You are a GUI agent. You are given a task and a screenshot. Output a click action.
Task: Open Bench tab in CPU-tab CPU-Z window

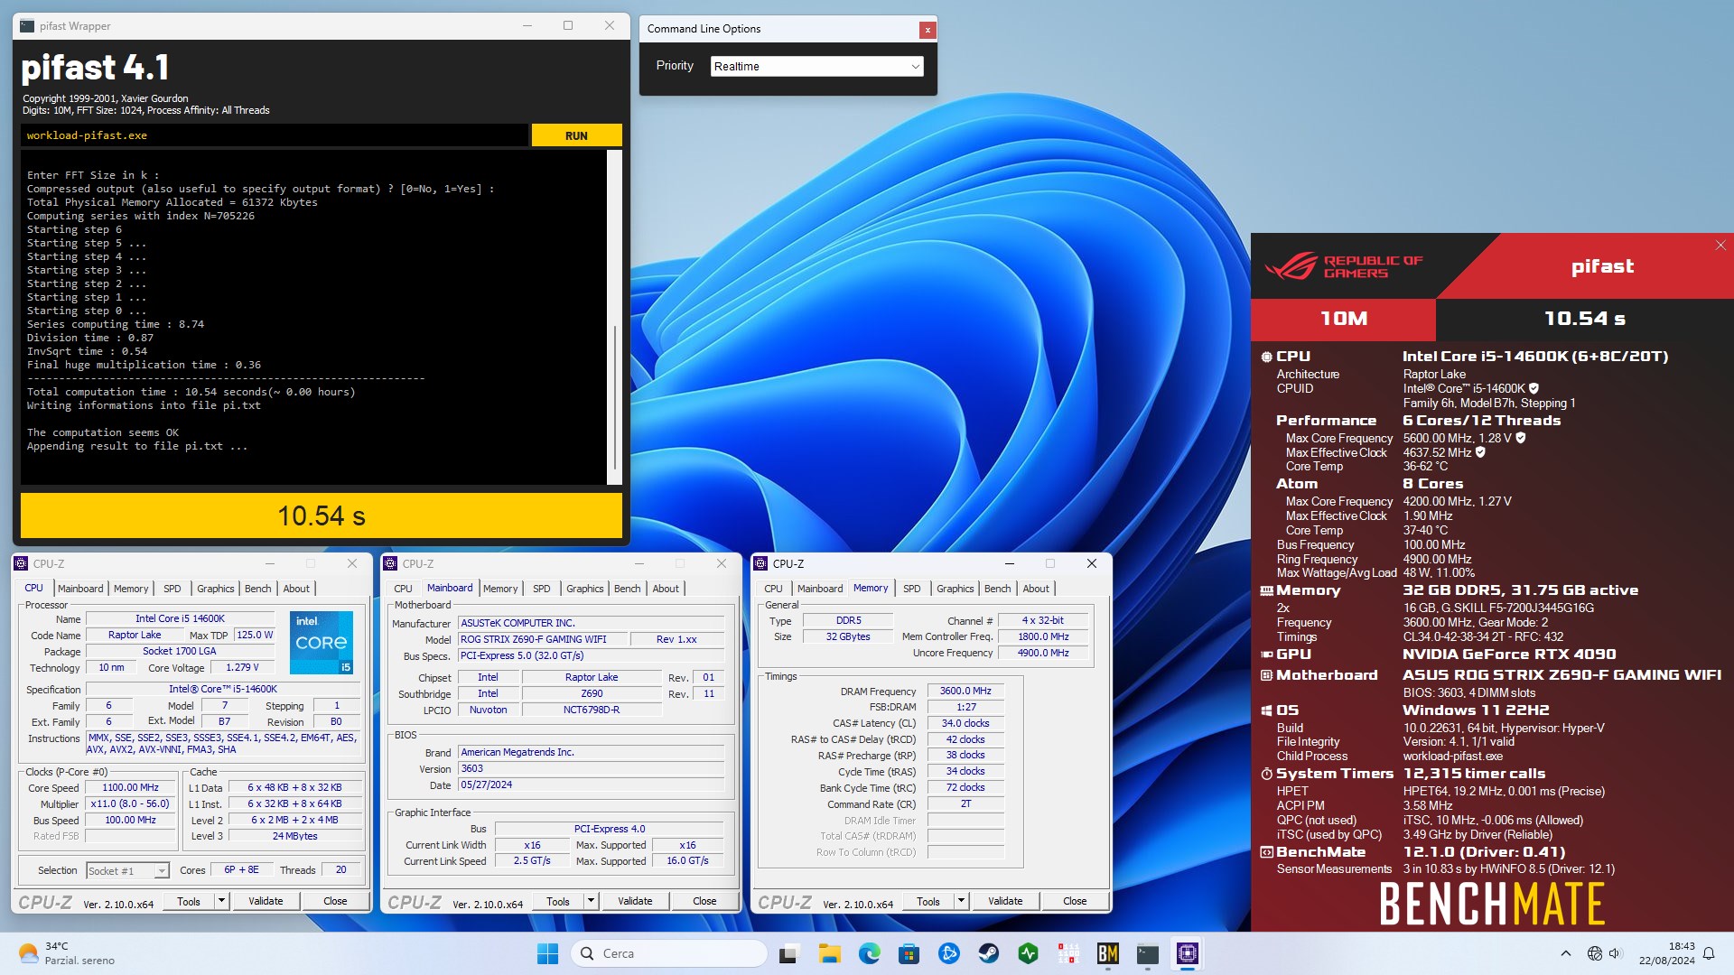click(x=258, y=589)
